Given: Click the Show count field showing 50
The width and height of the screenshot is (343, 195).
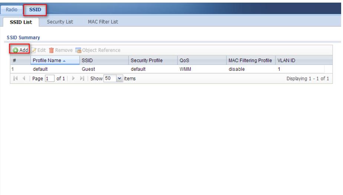Looking at the screenshot, I should (110, 78).
